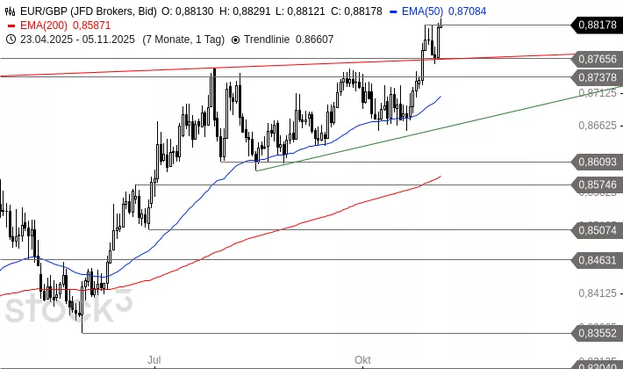This screenshot has height=369, width=623.
Task: Select the current price tag 0,88178
Action: tap(597, 25)
